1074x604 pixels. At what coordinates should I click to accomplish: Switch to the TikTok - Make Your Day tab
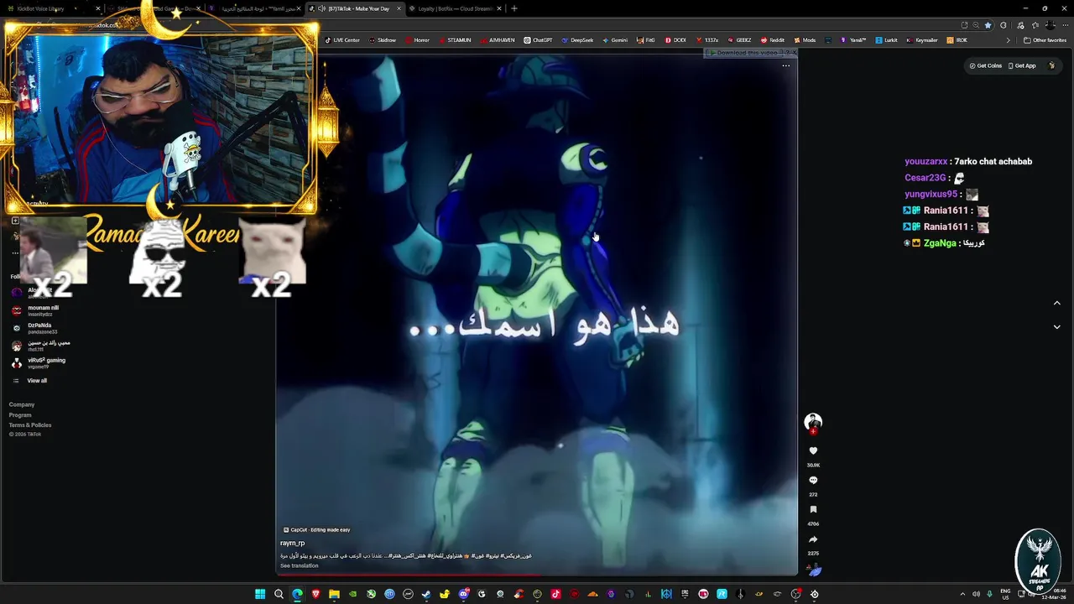(x=355, y=8)
